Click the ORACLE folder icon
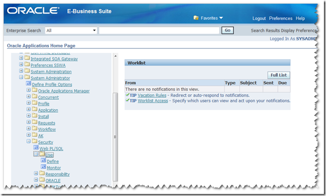Image resolution: width=326 pixels, height=196 pixels. pos(42,180)
